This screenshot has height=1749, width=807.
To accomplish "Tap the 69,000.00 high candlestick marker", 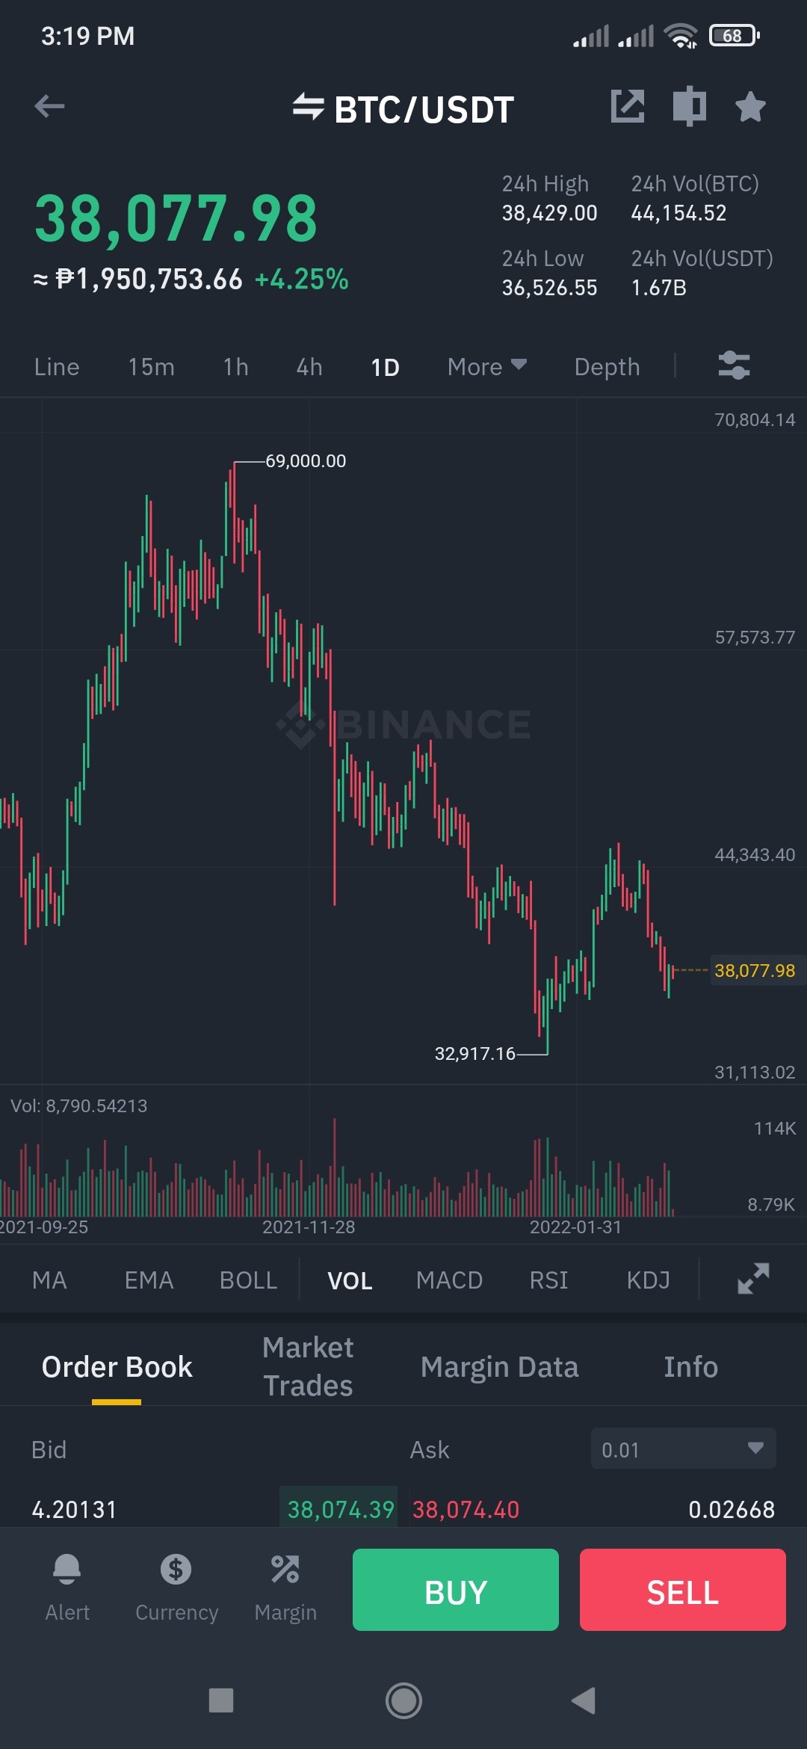I will [306, 461].
